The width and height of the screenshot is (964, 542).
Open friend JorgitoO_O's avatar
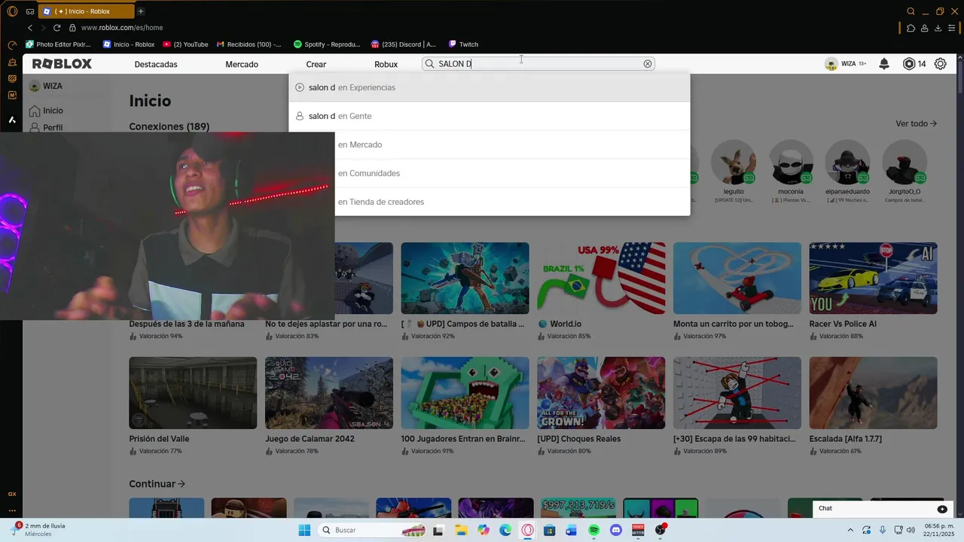click(x=904, y=162)
